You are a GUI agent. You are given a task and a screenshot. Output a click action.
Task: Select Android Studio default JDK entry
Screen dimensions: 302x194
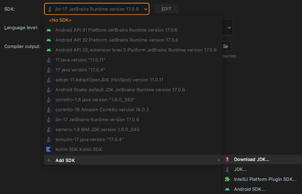133,90
